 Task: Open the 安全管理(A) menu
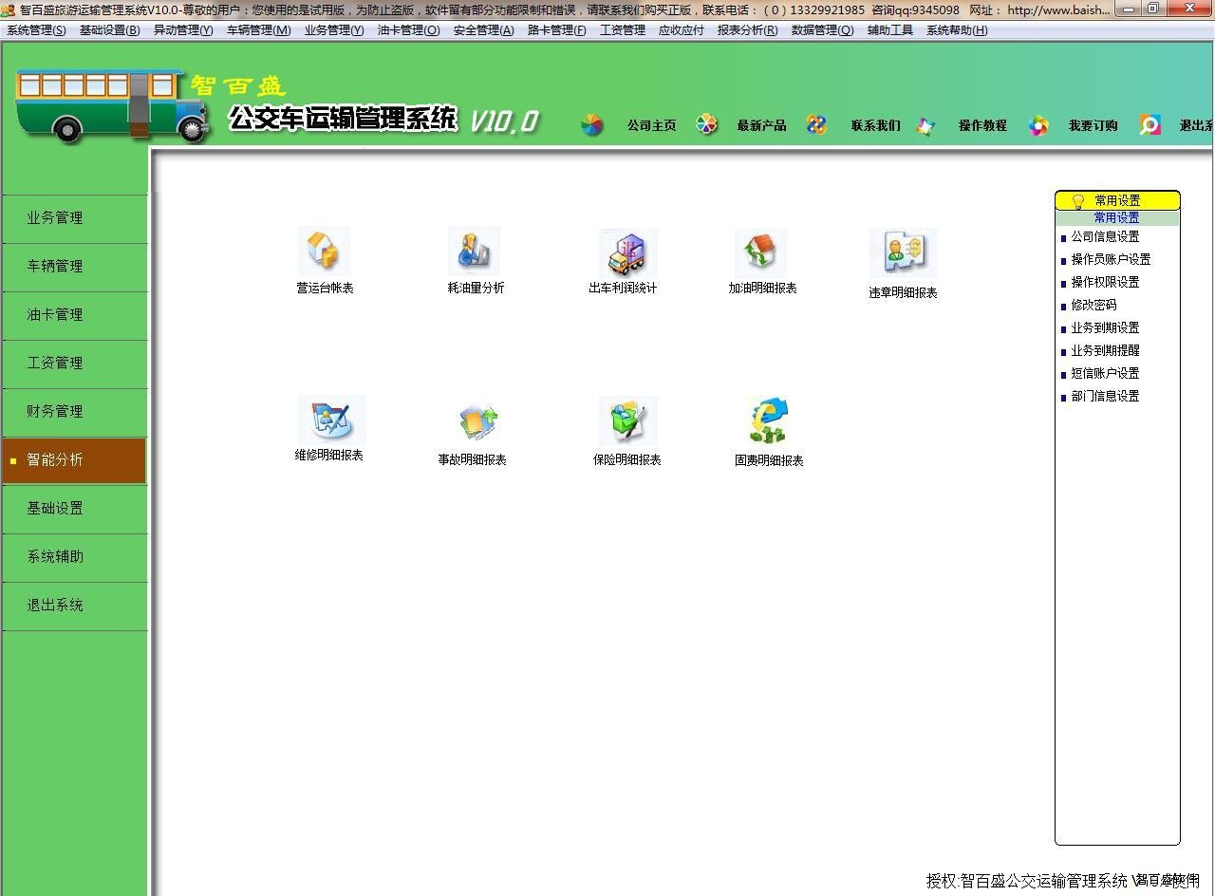[x=483, y=30]
